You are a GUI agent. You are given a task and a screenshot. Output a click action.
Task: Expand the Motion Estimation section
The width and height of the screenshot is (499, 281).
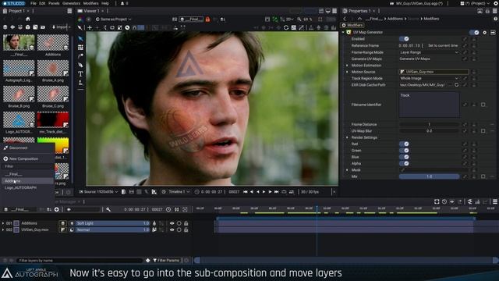(347, 66)
